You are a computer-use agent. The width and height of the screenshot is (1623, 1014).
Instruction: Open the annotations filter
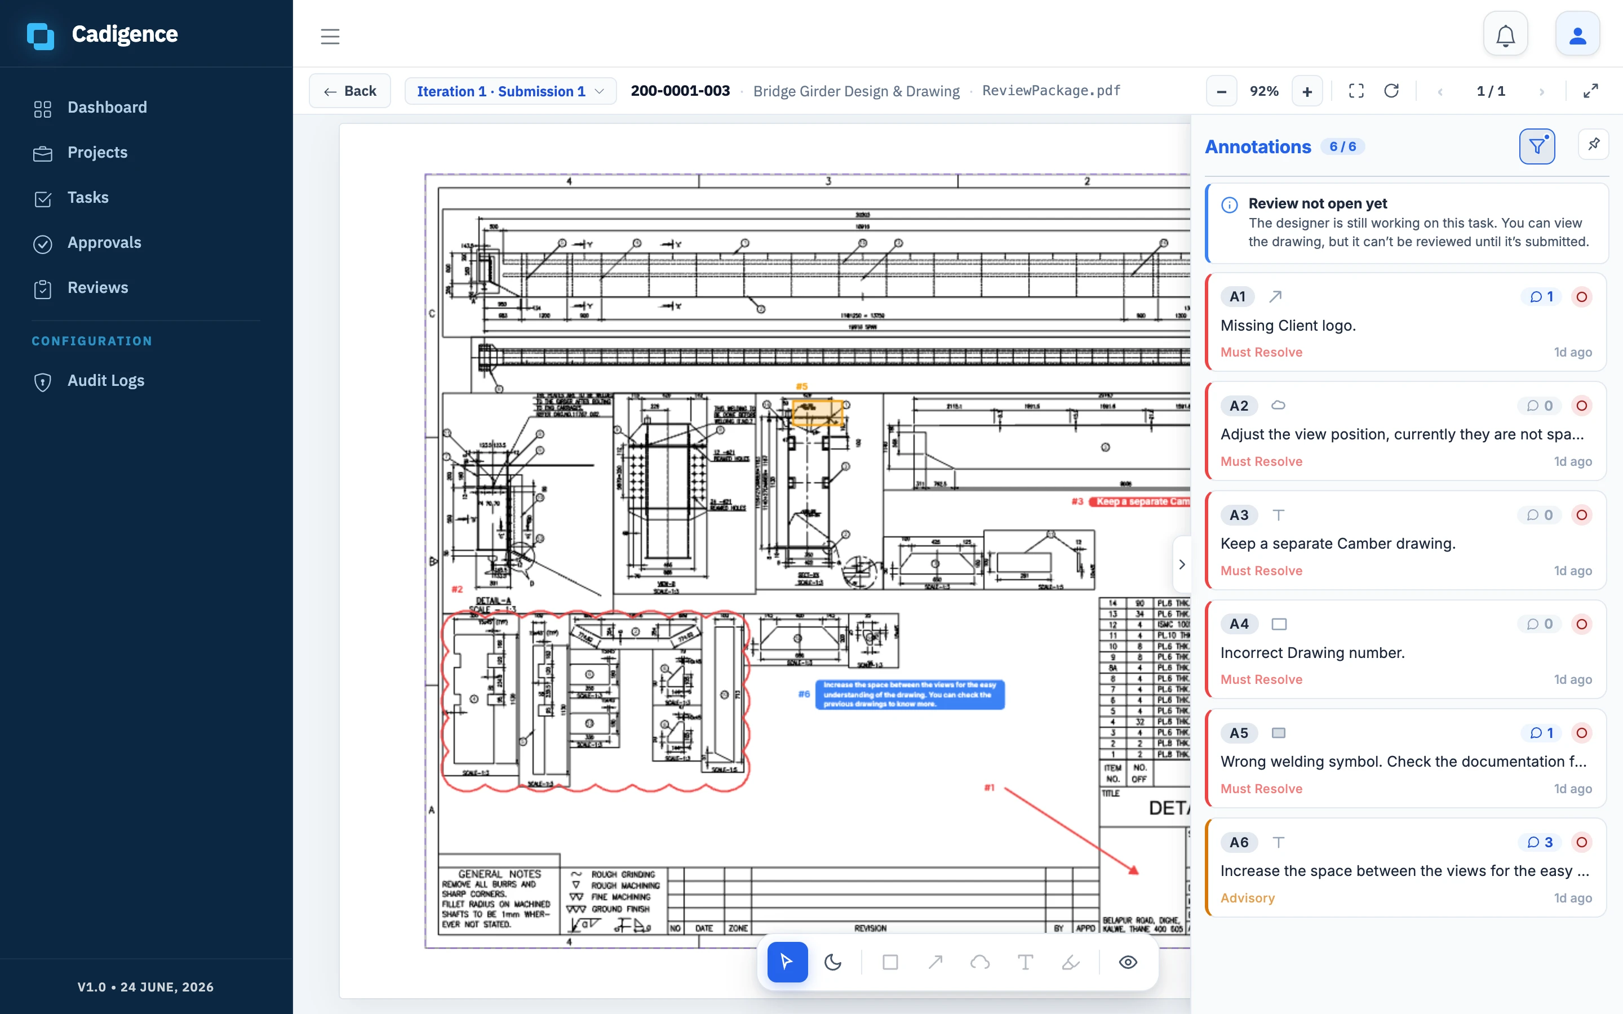1537,146
